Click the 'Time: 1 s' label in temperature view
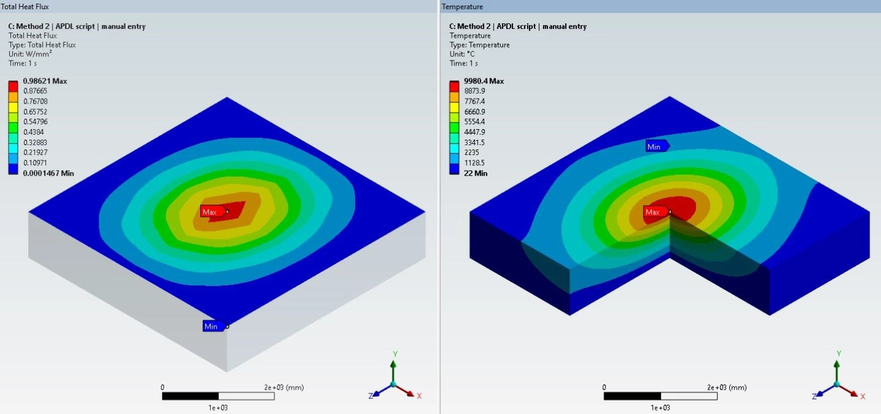881x414 pixels. [x=463, y=63]
